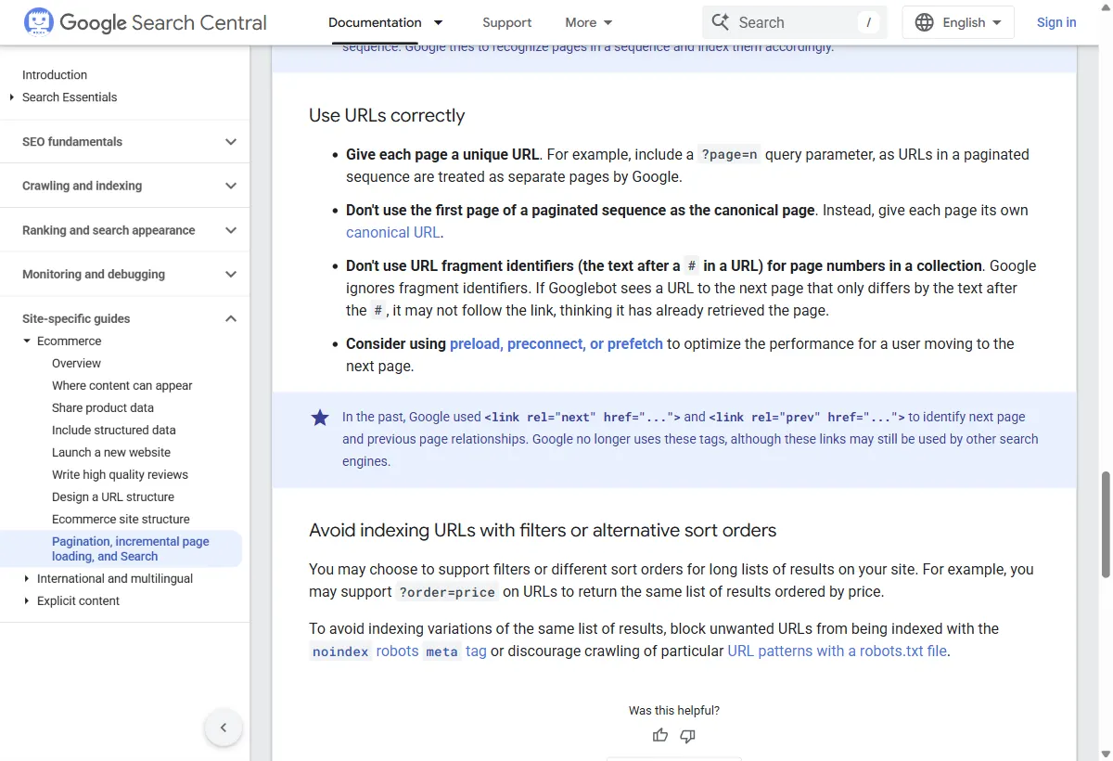Collapse the Ecommerce tree node
This screenshot has width=1113, height=761.
tap(27, 342)
